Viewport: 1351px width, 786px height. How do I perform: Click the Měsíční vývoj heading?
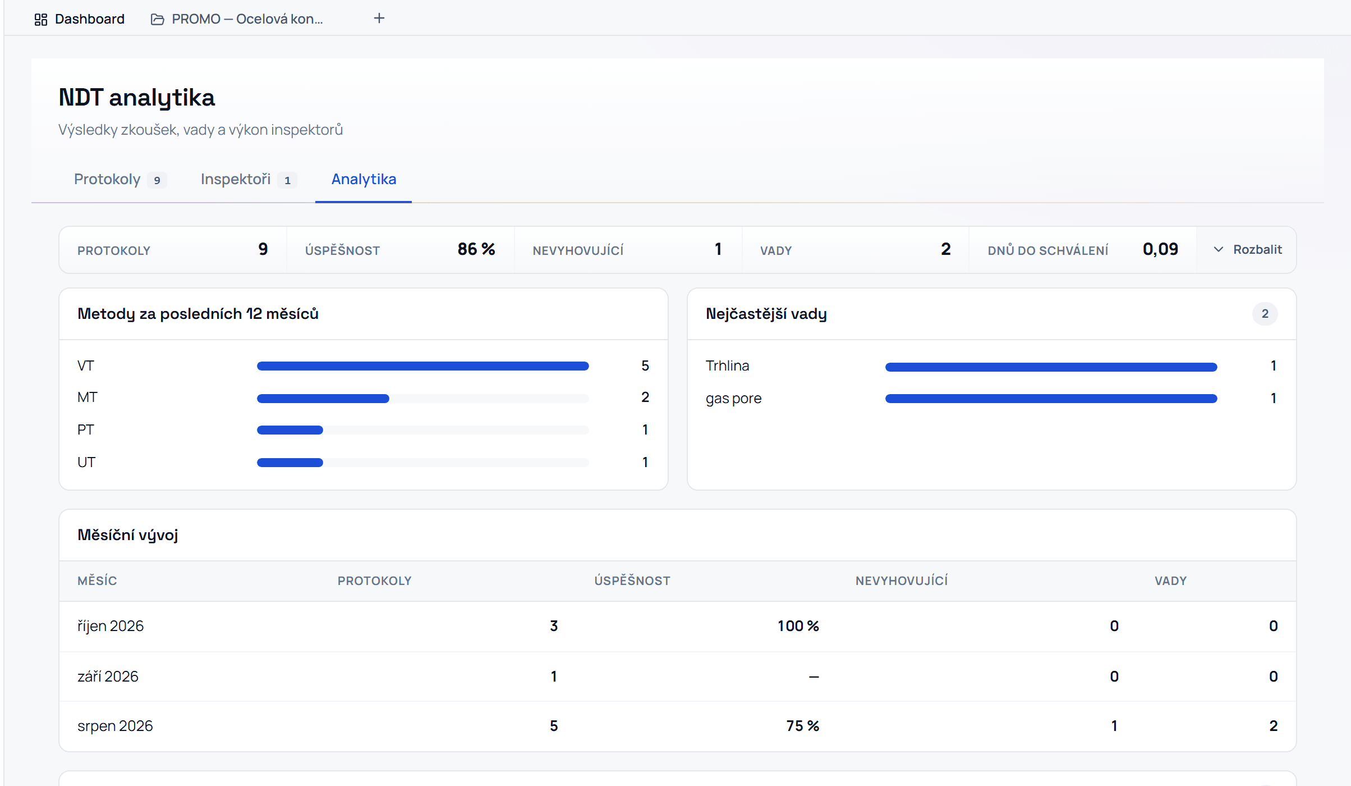coord(128,535)
